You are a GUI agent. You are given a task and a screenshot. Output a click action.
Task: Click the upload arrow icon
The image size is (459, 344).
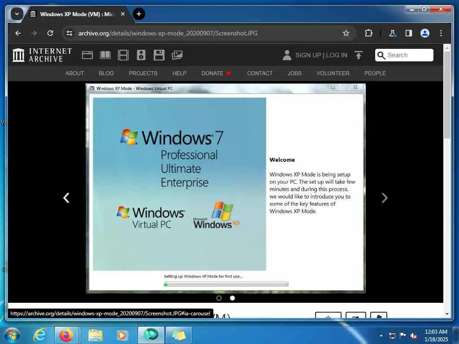point(358,55)
